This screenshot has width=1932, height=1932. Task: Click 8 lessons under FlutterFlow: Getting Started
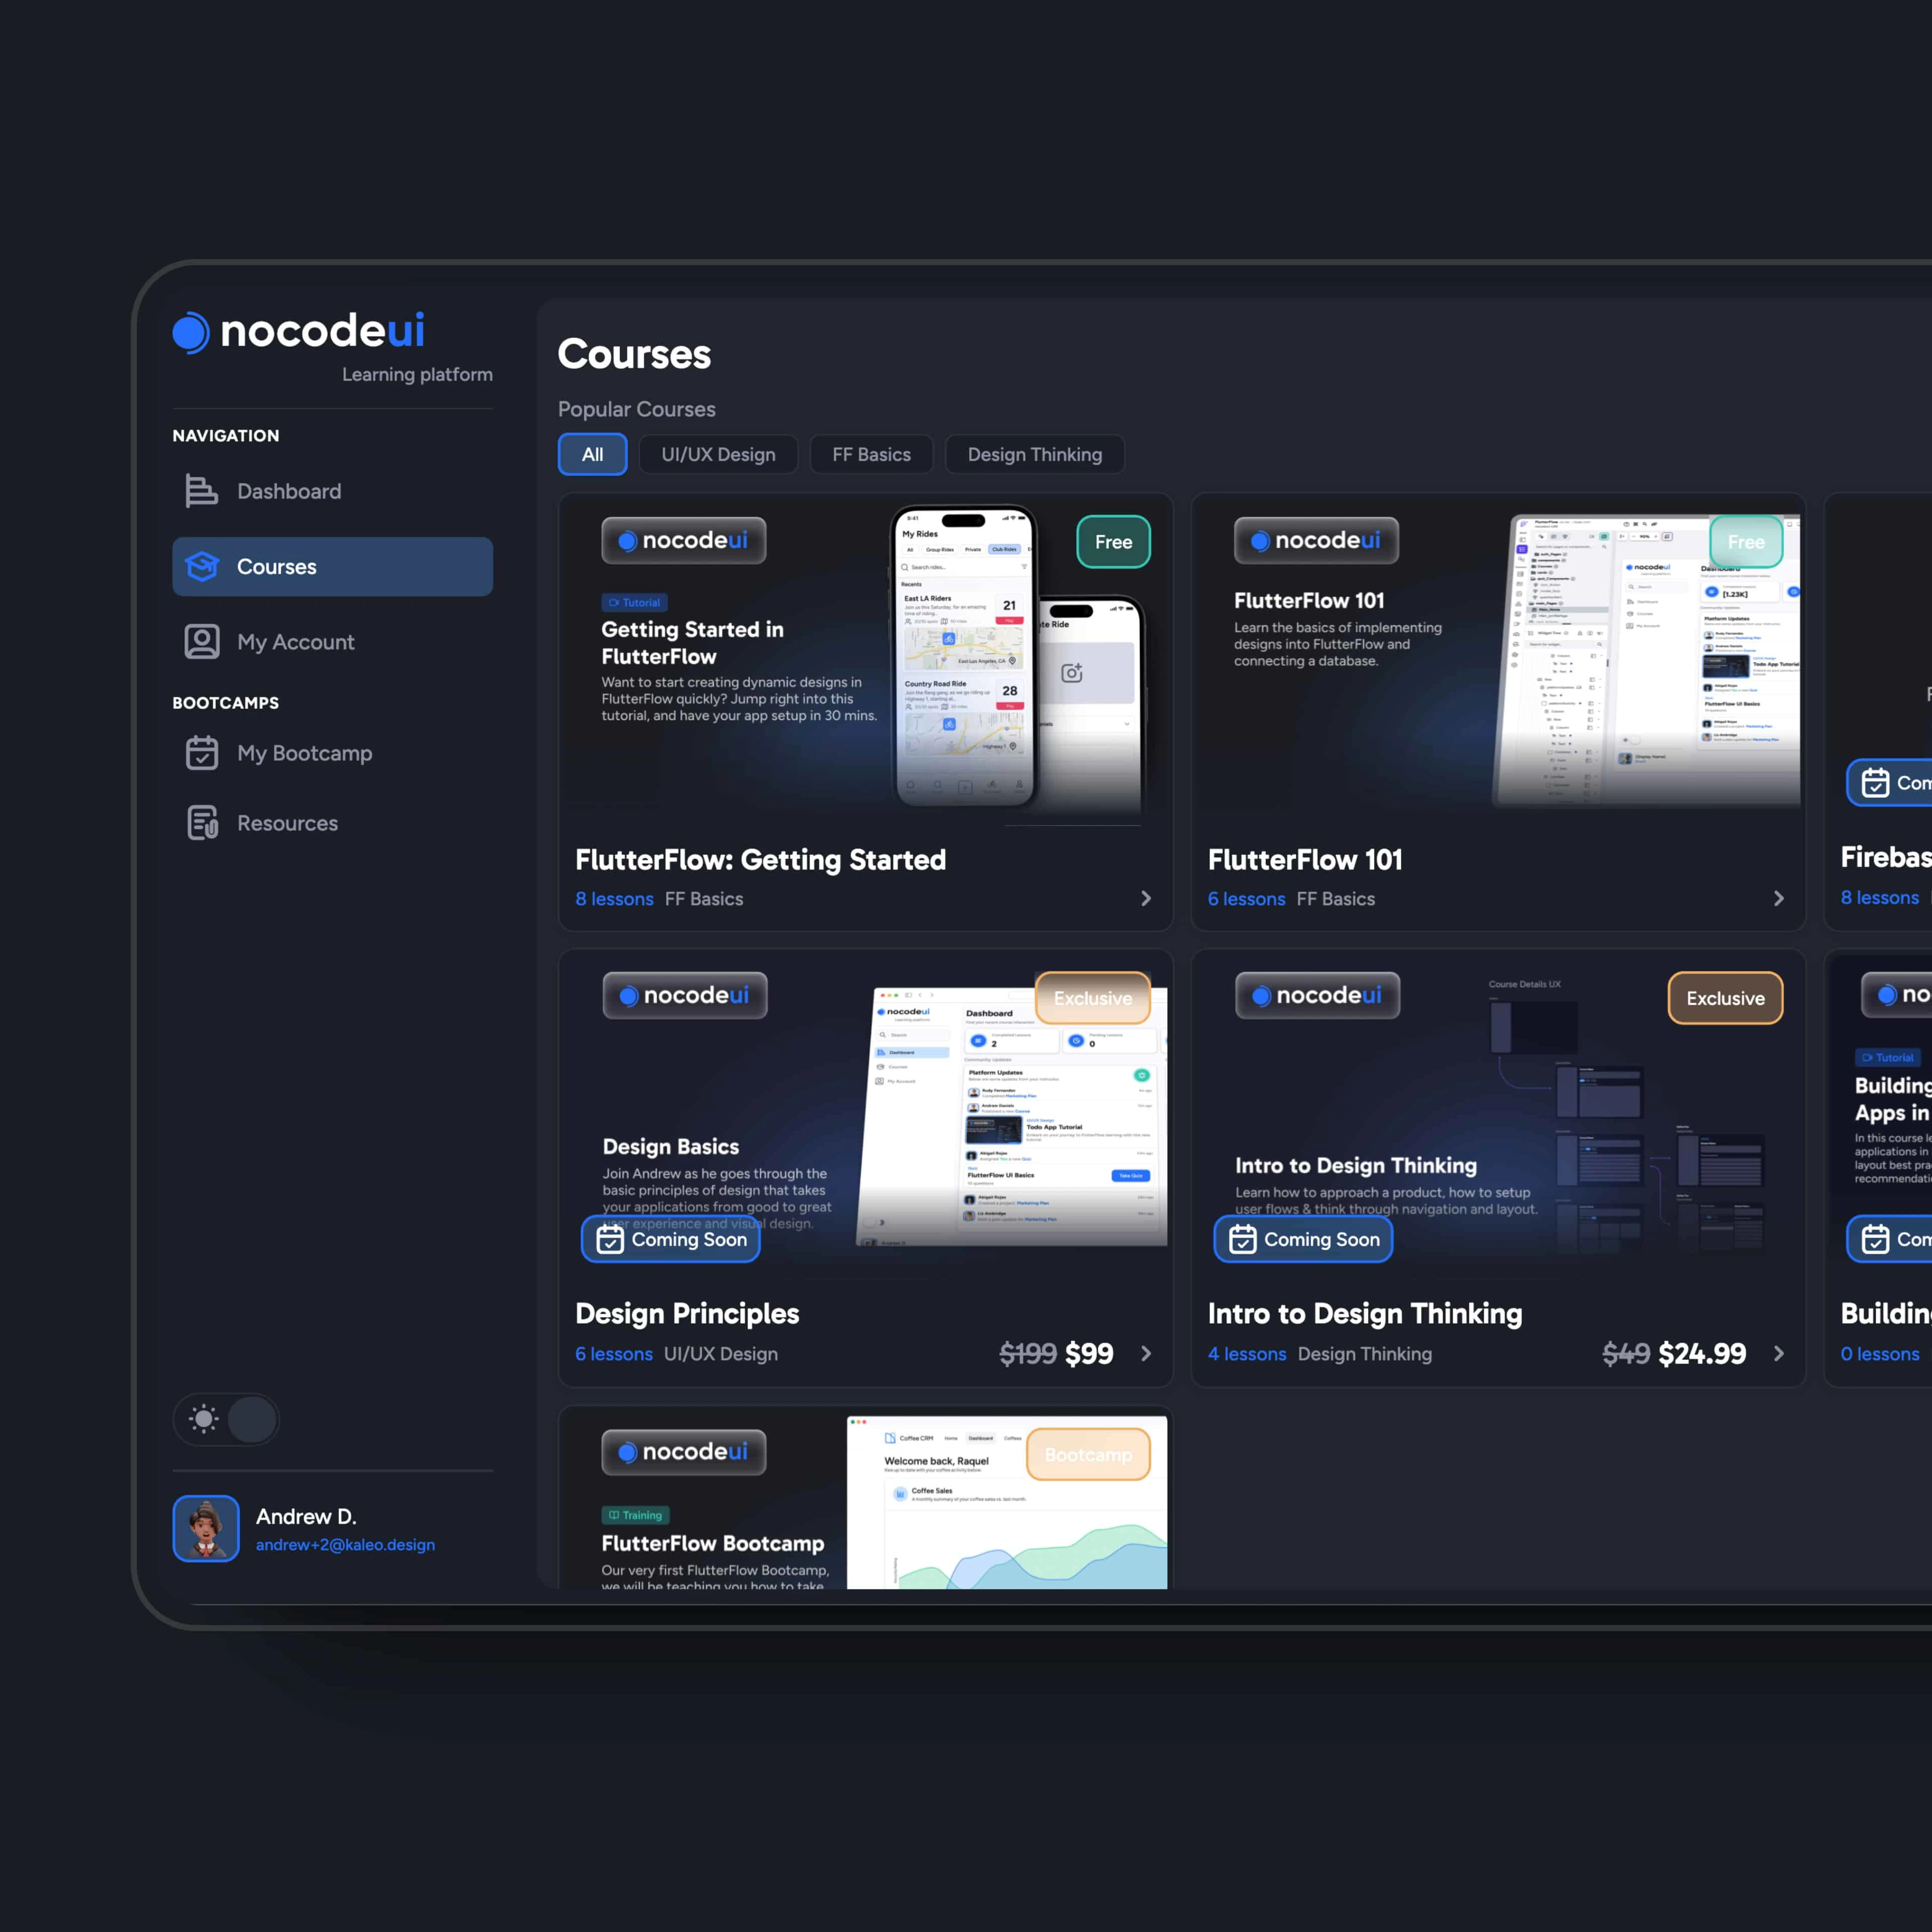614,898
